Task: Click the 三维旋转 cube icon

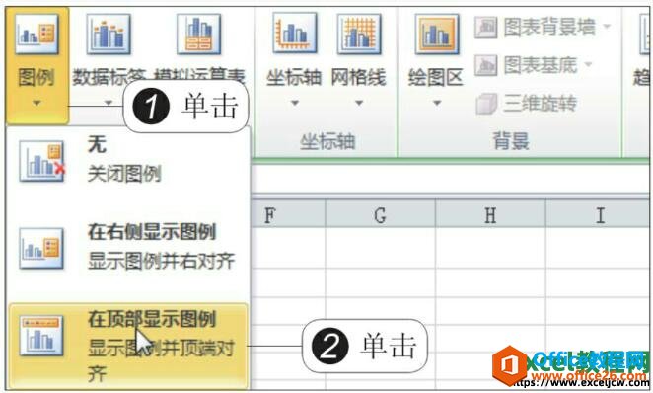Action: (x=486, y=104)
